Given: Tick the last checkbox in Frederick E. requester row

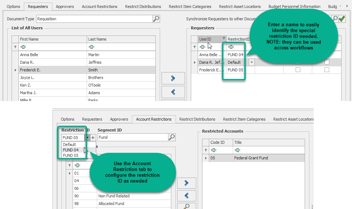Looking at the screenshot, I should pos(327,70).
